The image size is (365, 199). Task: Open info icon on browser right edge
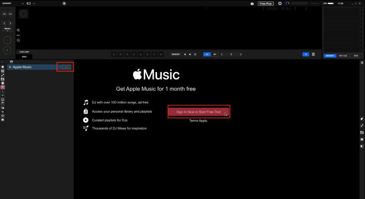click(x=362, y=139)
